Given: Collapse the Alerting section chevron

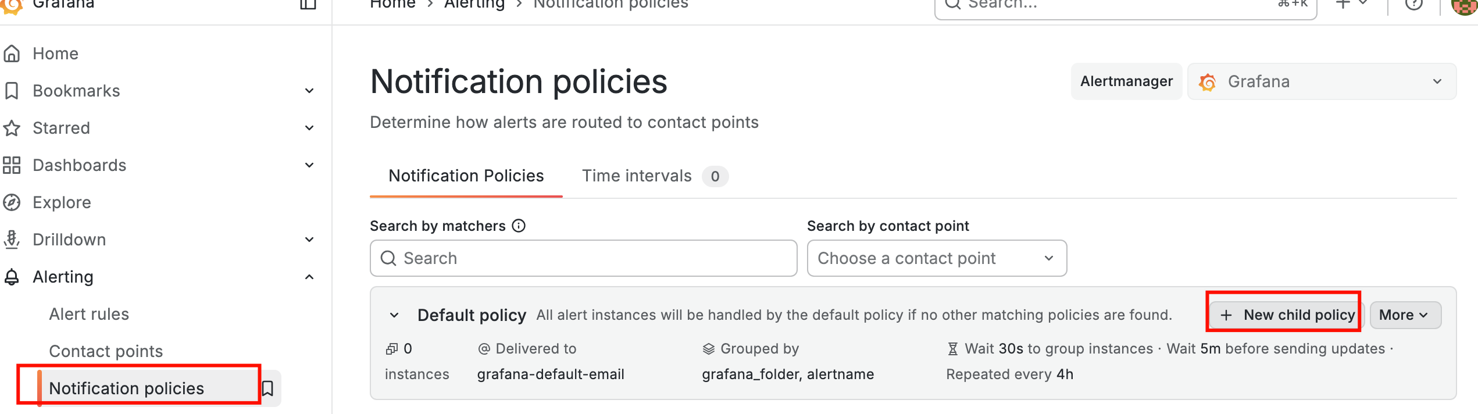Looking at the screenshot, I should pyautogui.click(x=309, y=277).
